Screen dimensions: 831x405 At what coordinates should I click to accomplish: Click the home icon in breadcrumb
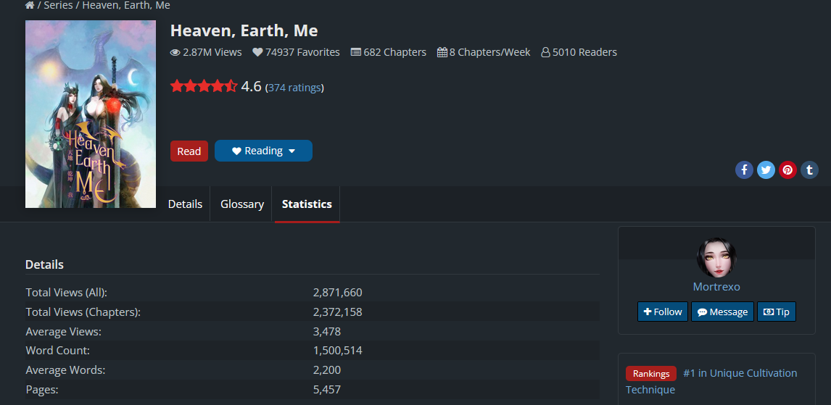click(30, 5)
